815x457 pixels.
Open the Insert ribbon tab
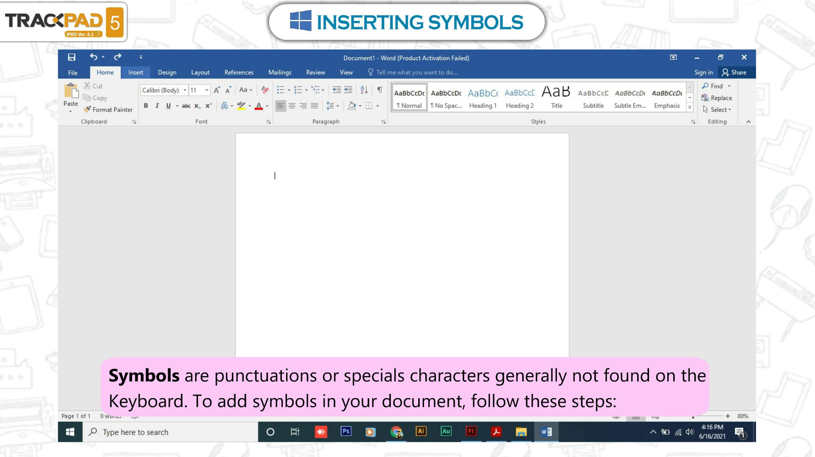(x=135, y=72)
